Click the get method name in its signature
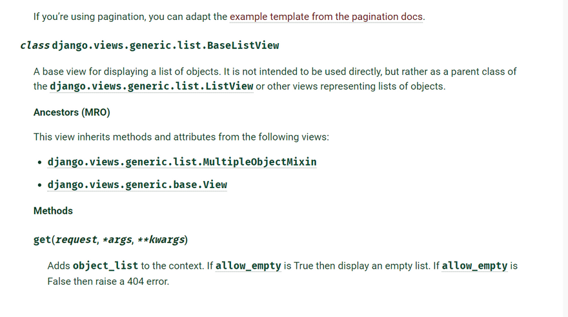 [x=42, y=240]
